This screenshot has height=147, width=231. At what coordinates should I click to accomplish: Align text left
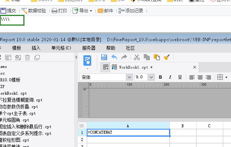tap(192, 77)
